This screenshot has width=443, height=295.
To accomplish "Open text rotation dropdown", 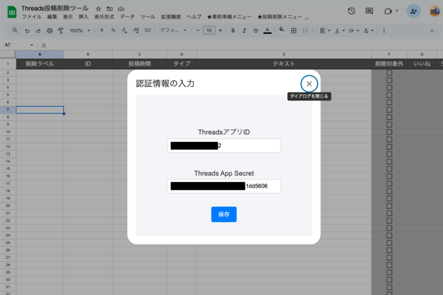I will coord(369,31).
